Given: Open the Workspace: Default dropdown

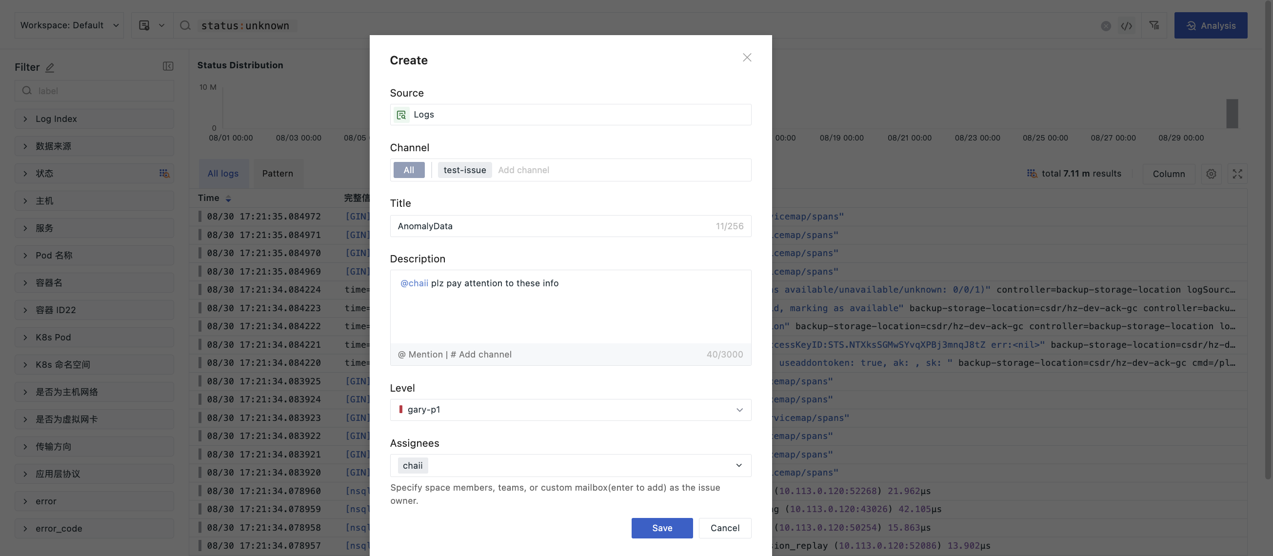Looking at the screenshot, I should click(69, 26).
